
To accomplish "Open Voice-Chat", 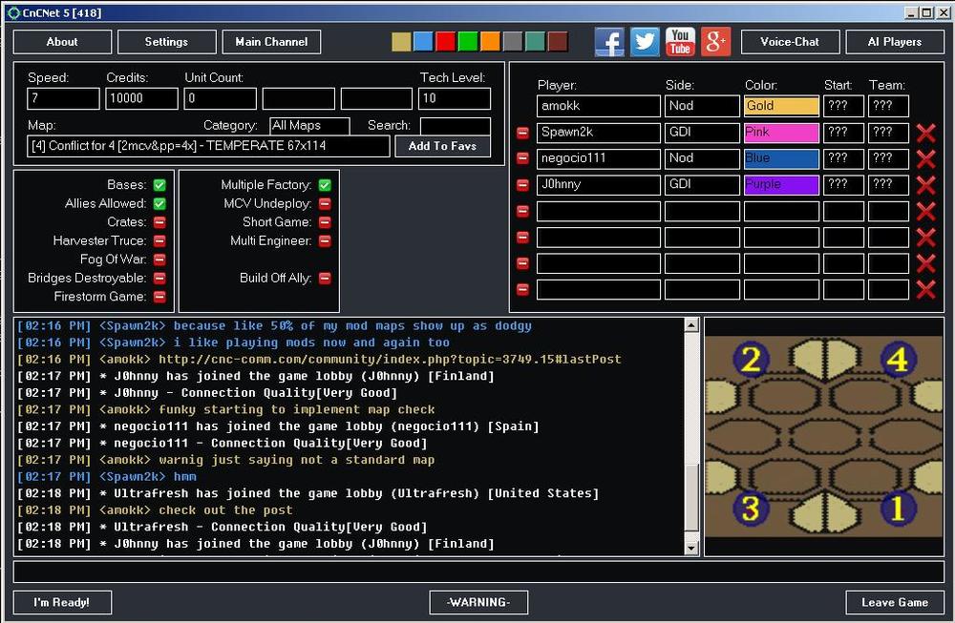I will tap(790, 42).
